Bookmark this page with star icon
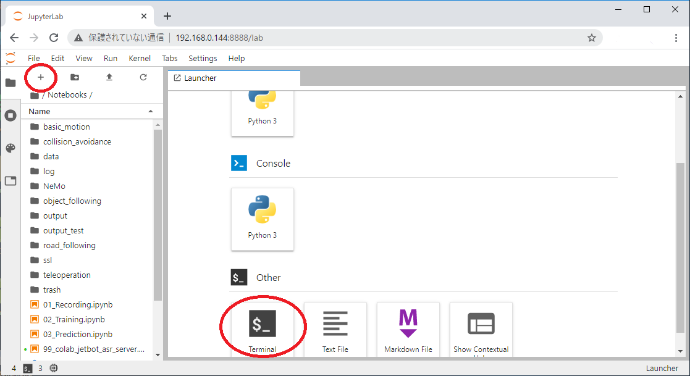 591,38
